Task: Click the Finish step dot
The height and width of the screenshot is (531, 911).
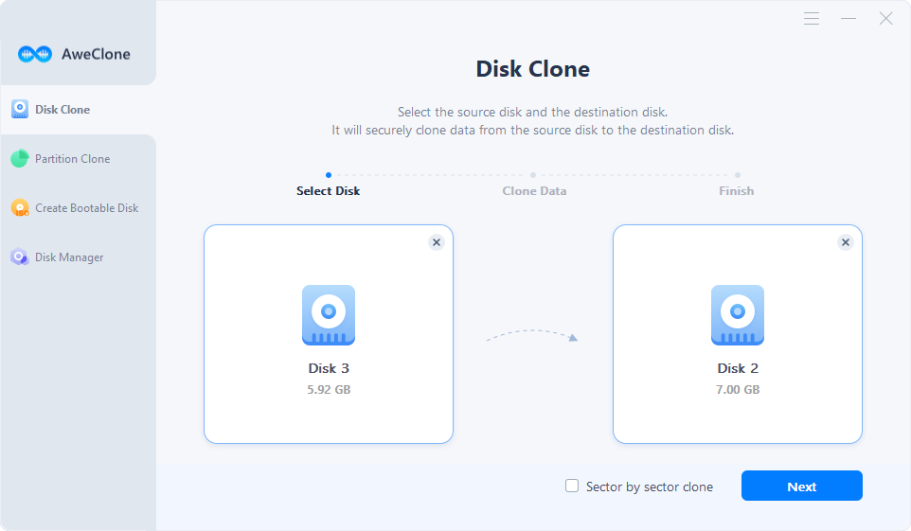Action: [x=738, y=175]
